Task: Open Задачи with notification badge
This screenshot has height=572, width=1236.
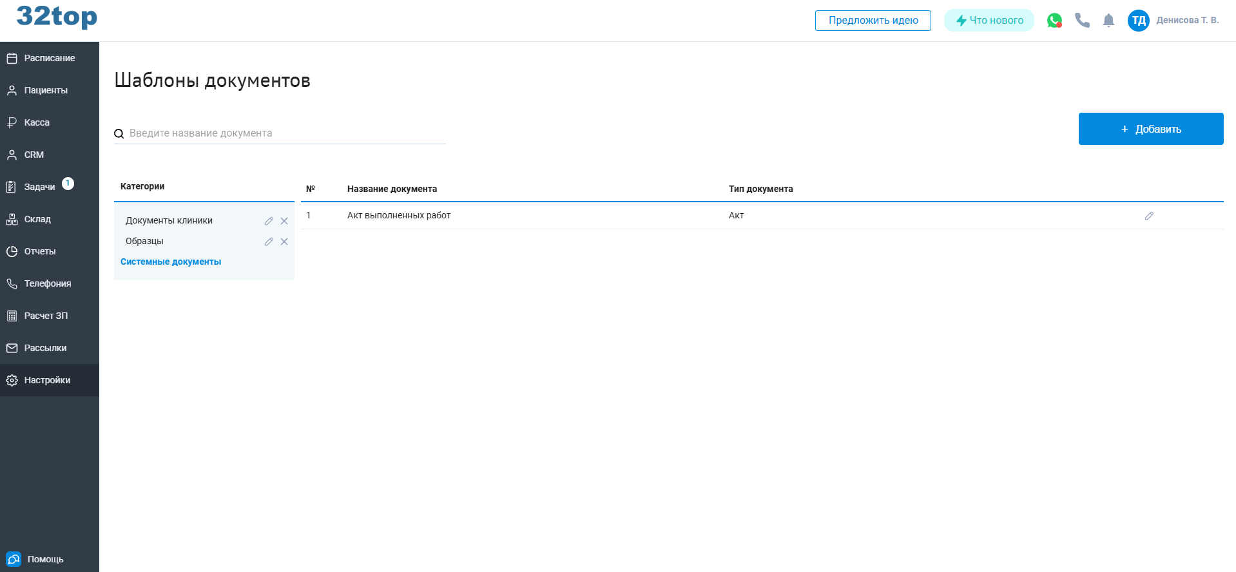Action: (40, 187)
